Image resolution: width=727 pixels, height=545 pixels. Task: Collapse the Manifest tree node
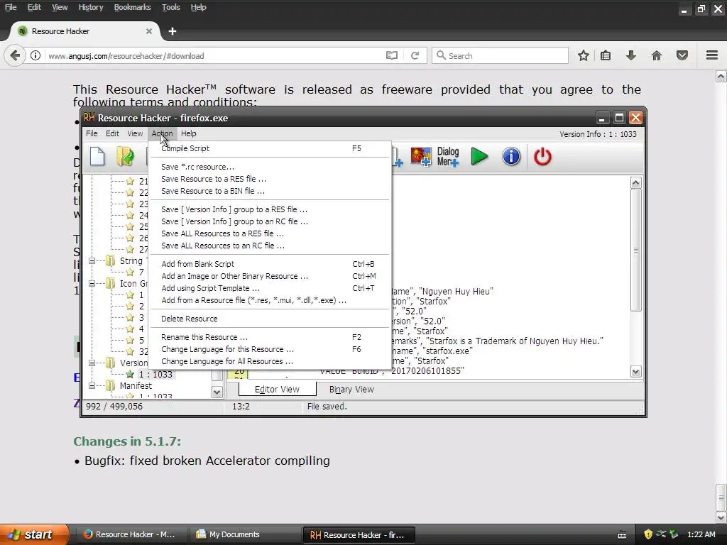(x=92, y=385)
